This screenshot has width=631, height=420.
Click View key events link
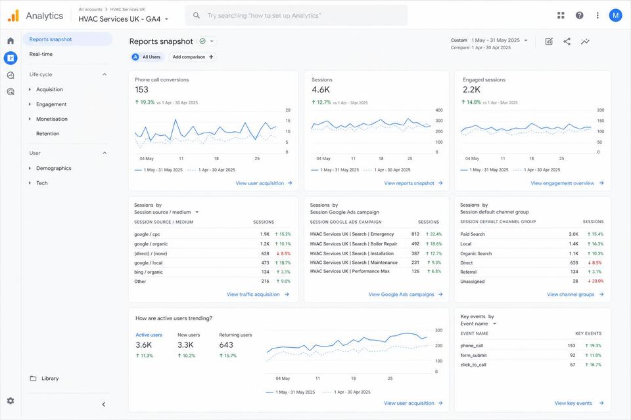point(578,403)
